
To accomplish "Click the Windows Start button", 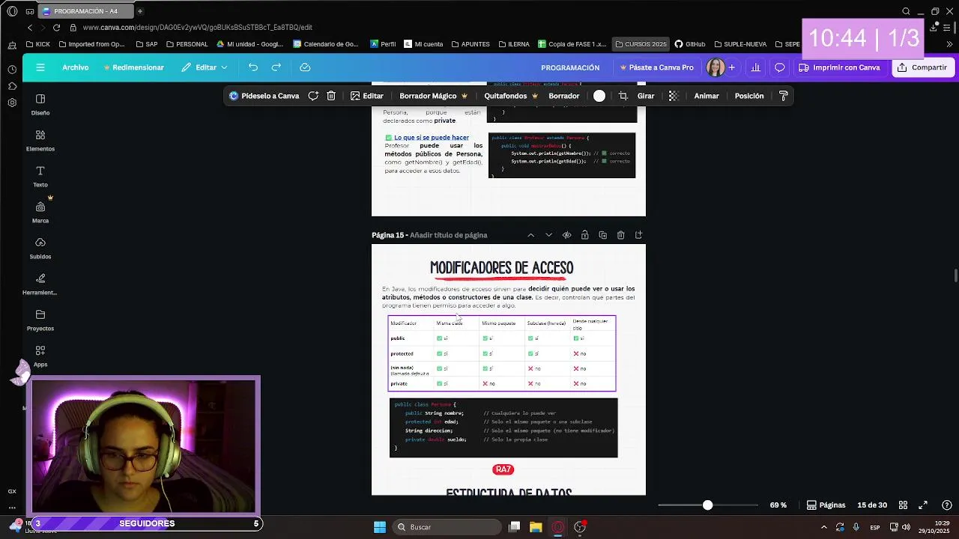I will click(x=380, y=527).
